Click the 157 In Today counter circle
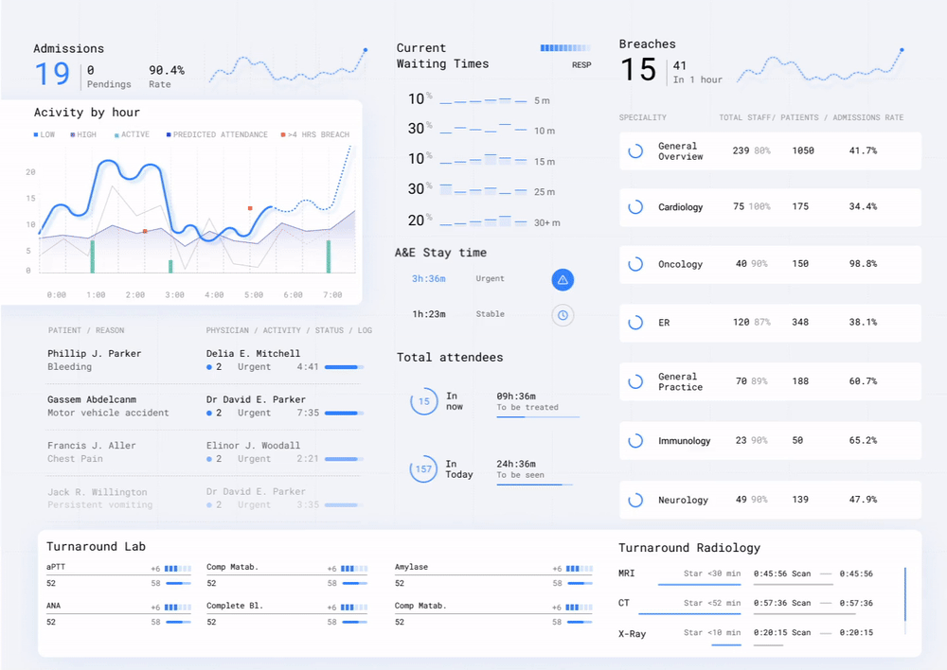Viewport: 947px width, 670px height. tap(424, 469)
